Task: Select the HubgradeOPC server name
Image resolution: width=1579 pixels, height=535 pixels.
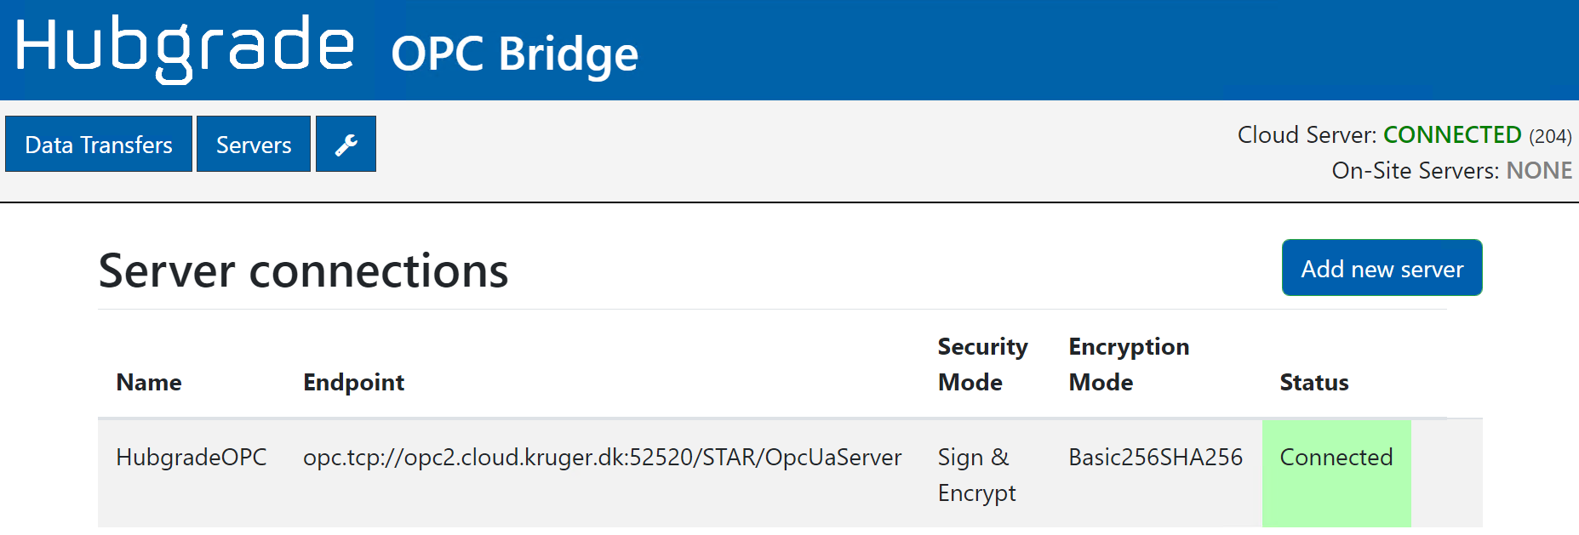Action: [x=192, y=458]
